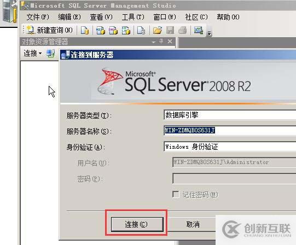This screenshot has width=296, height=245.
Task: Click the SSMS application icon in the title bar
Action: pyautogui.click(x=25, y=5)
